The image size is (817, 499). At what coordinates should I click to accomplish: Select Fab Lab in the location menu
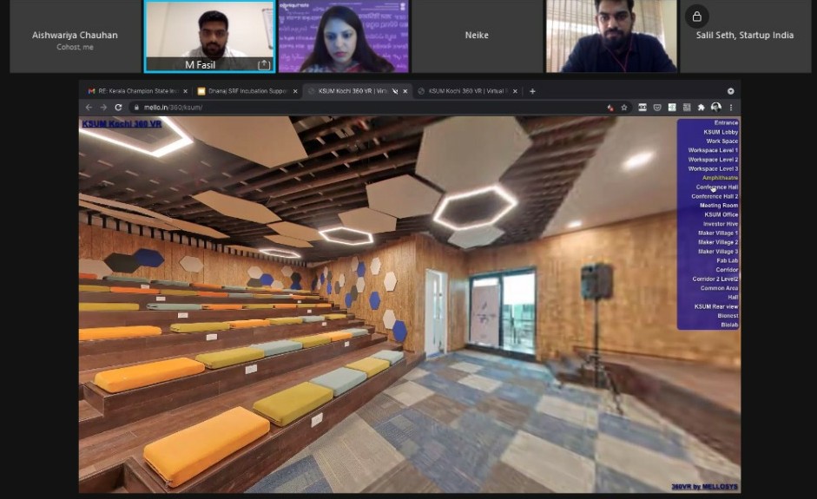[727, 260]
